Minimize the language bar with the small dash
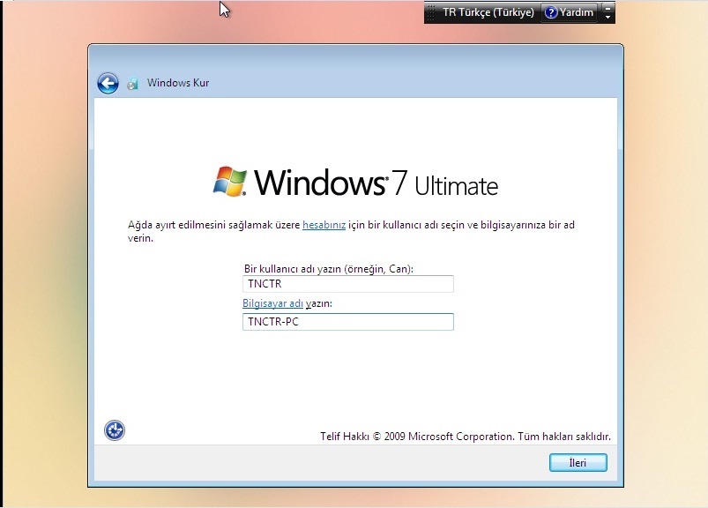The image size is (708, 508). 607,7
